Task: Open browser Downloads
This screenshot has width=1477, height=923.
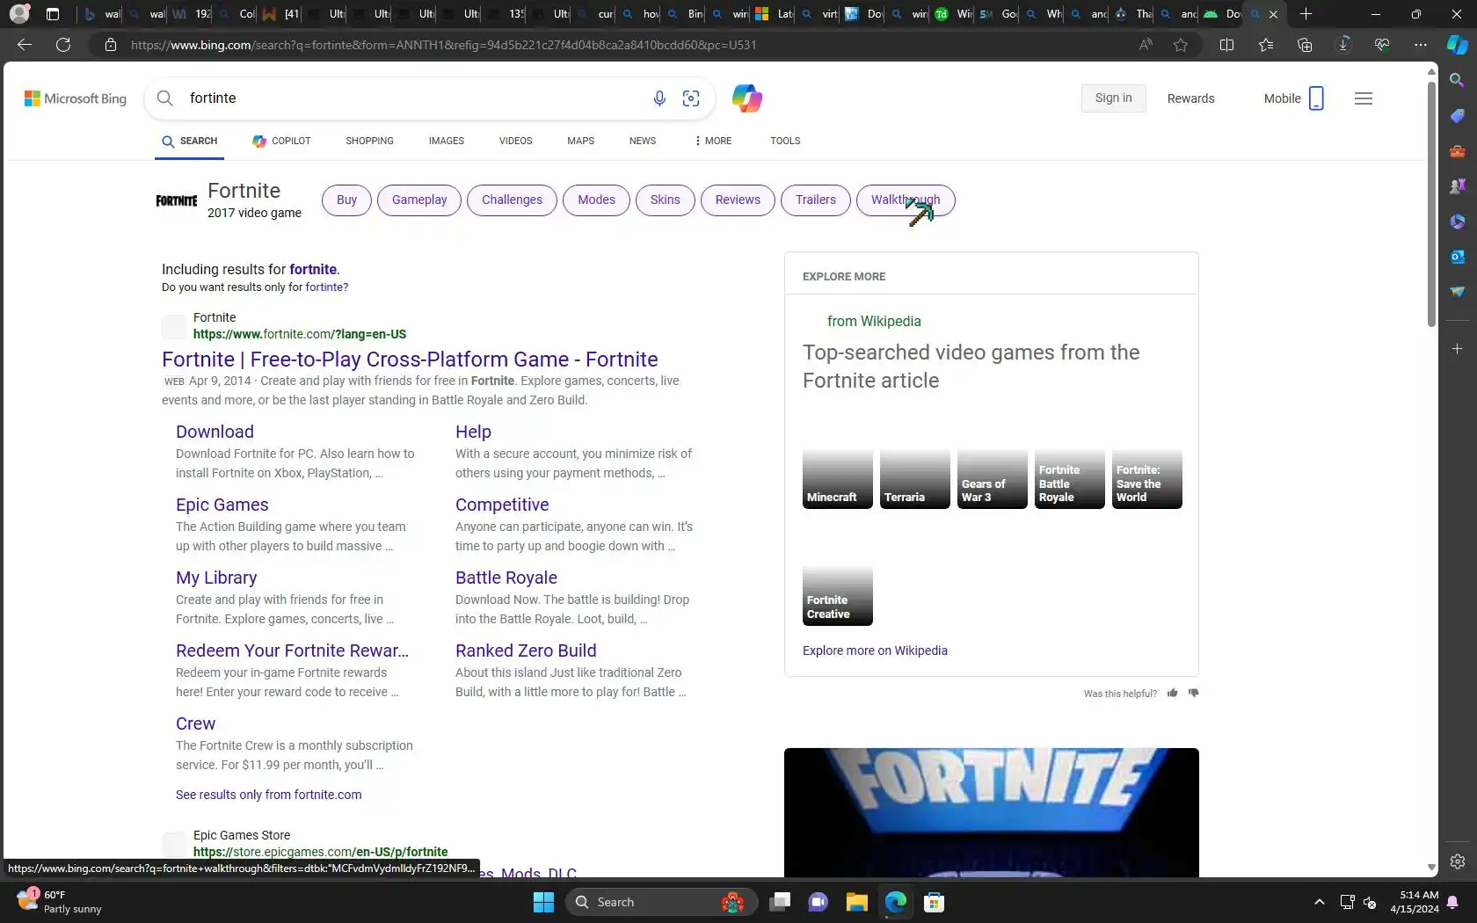Action: [1343, 45]
